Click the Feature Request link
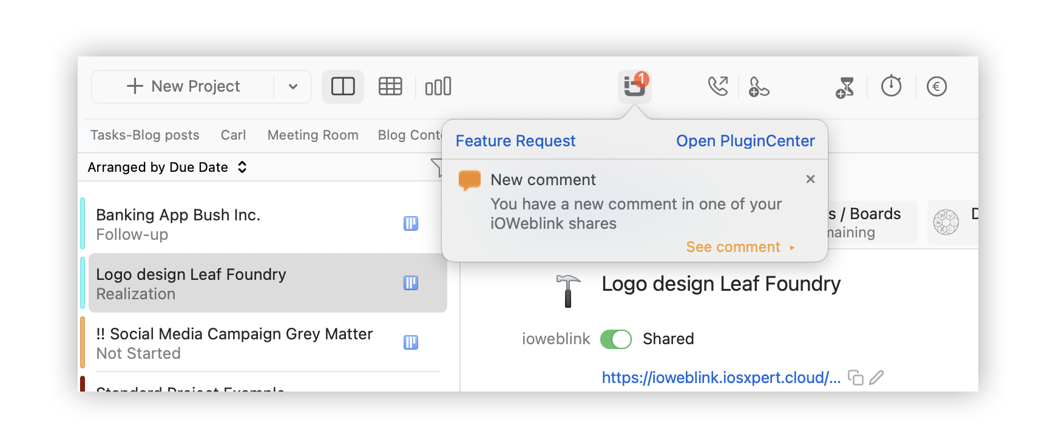This screenshot has height=448, width=1056. [515, 141]
